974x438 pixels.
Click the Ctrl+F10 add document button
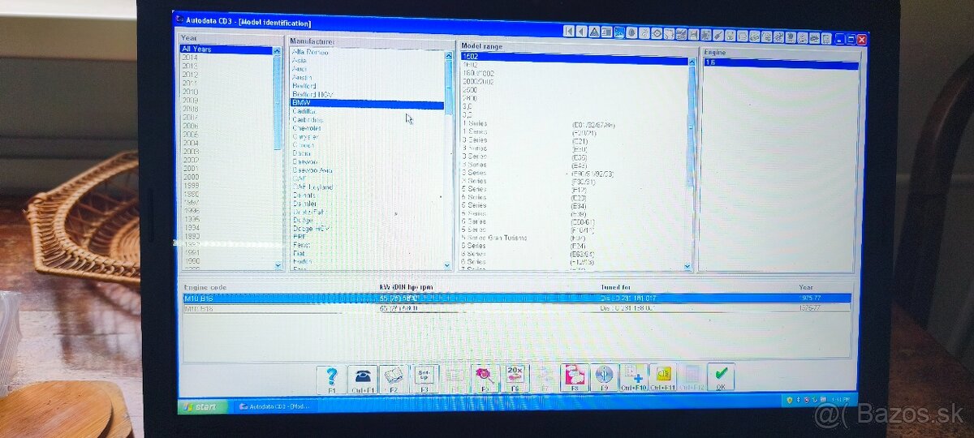tap(633, 379)
